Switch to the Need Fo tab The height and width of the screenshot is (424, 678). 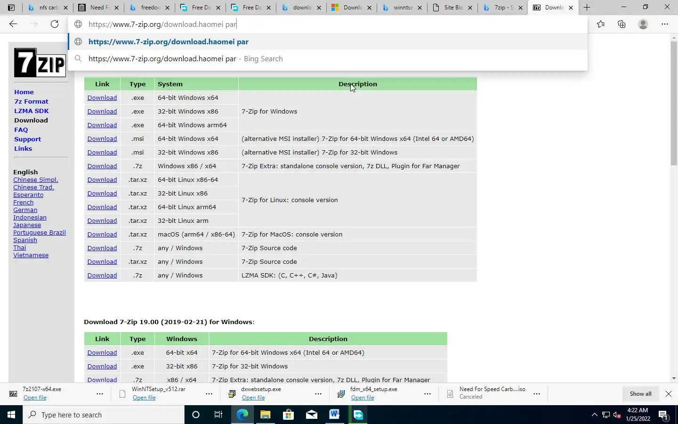[x=99, y=8]
